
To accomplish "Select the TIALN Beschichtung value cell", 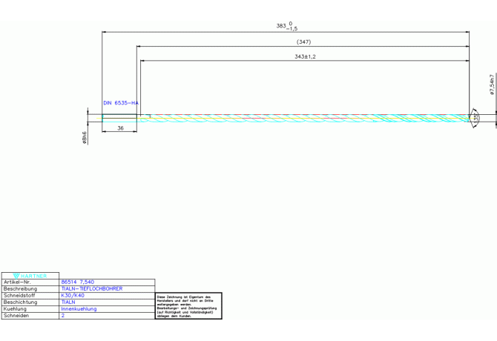I will [x=68, y=302].
